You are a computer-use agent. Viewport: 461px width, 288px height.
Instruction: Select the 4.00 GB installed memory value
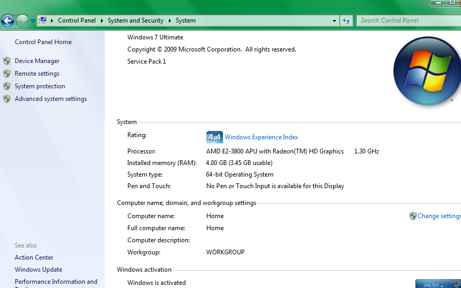(x=239, y=163)
